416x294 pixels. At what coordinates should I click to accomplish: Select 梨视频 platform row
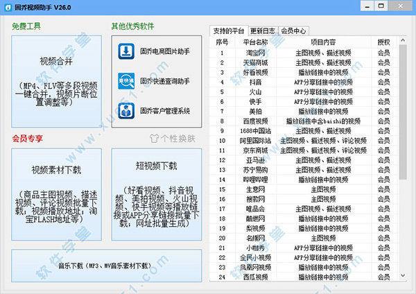(x=304, y=228)
